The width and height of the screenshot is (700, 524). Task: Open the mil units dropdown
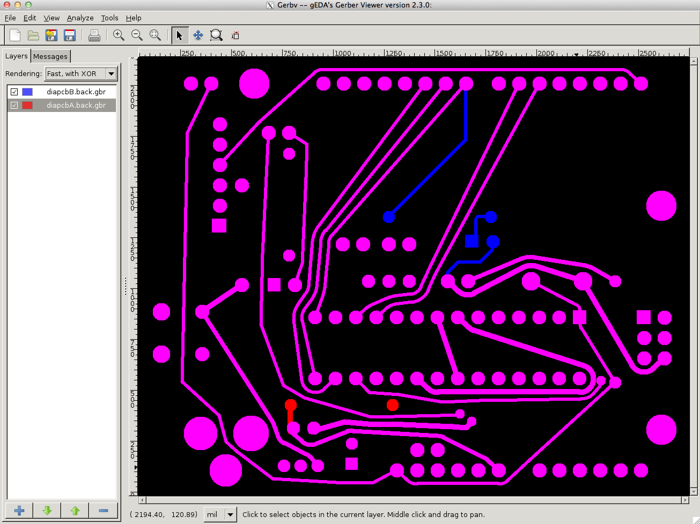(x=220, y=514)
